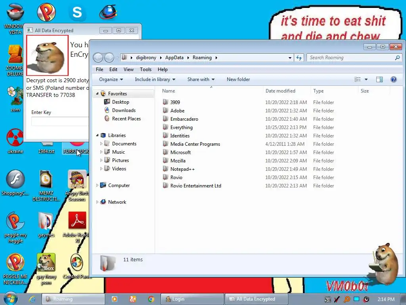The height and width of the screenshot is (305, 406).
Task: Click the Explorer back arrow button
Action: (98, 58)
